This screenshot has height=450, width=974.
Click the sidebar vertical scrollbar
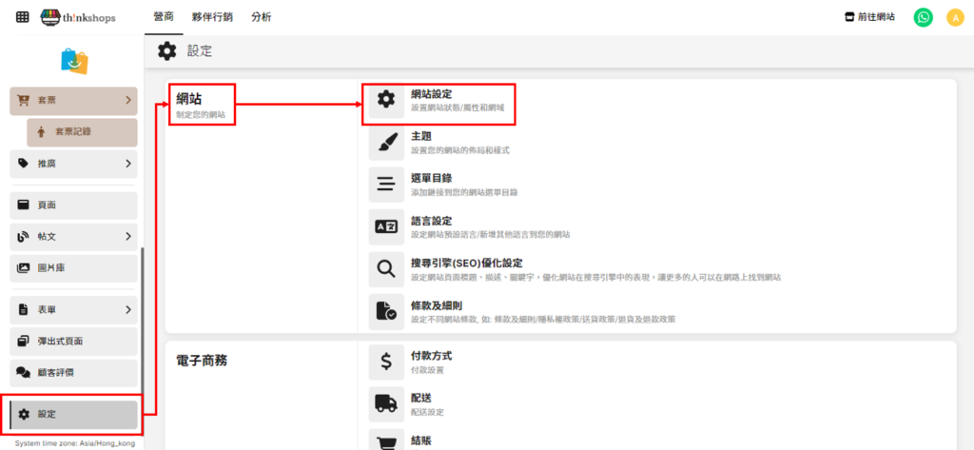142,323
